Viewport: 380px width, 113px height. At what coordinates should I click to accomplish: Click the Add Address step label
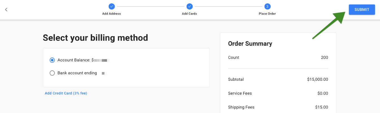tap(112, 14)
